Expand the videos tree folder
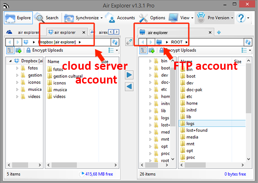The image size is (258, 183). 17,97
